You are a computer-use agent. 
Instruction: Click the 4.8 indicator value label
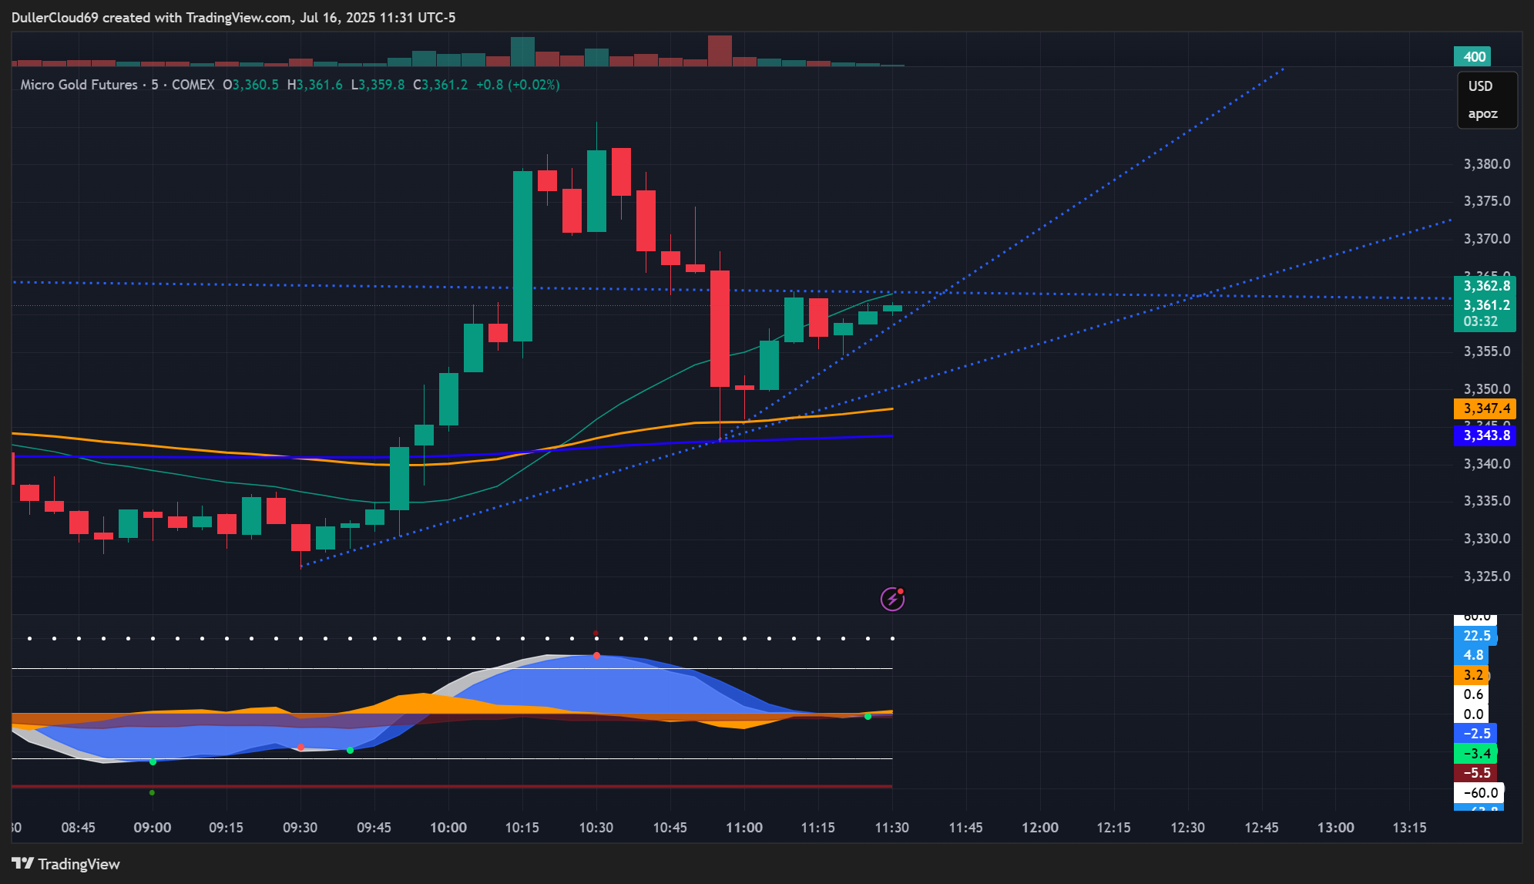1472,655
